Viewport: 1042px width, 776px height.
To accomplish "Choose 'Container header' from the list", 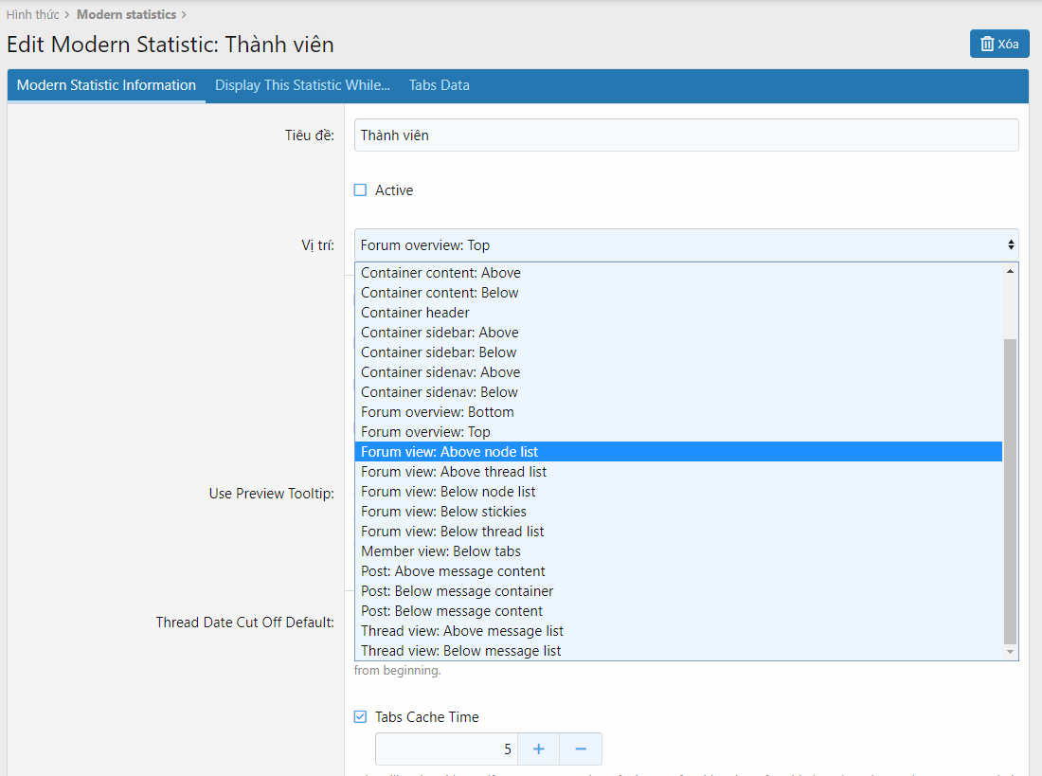I will coord(415,313).
